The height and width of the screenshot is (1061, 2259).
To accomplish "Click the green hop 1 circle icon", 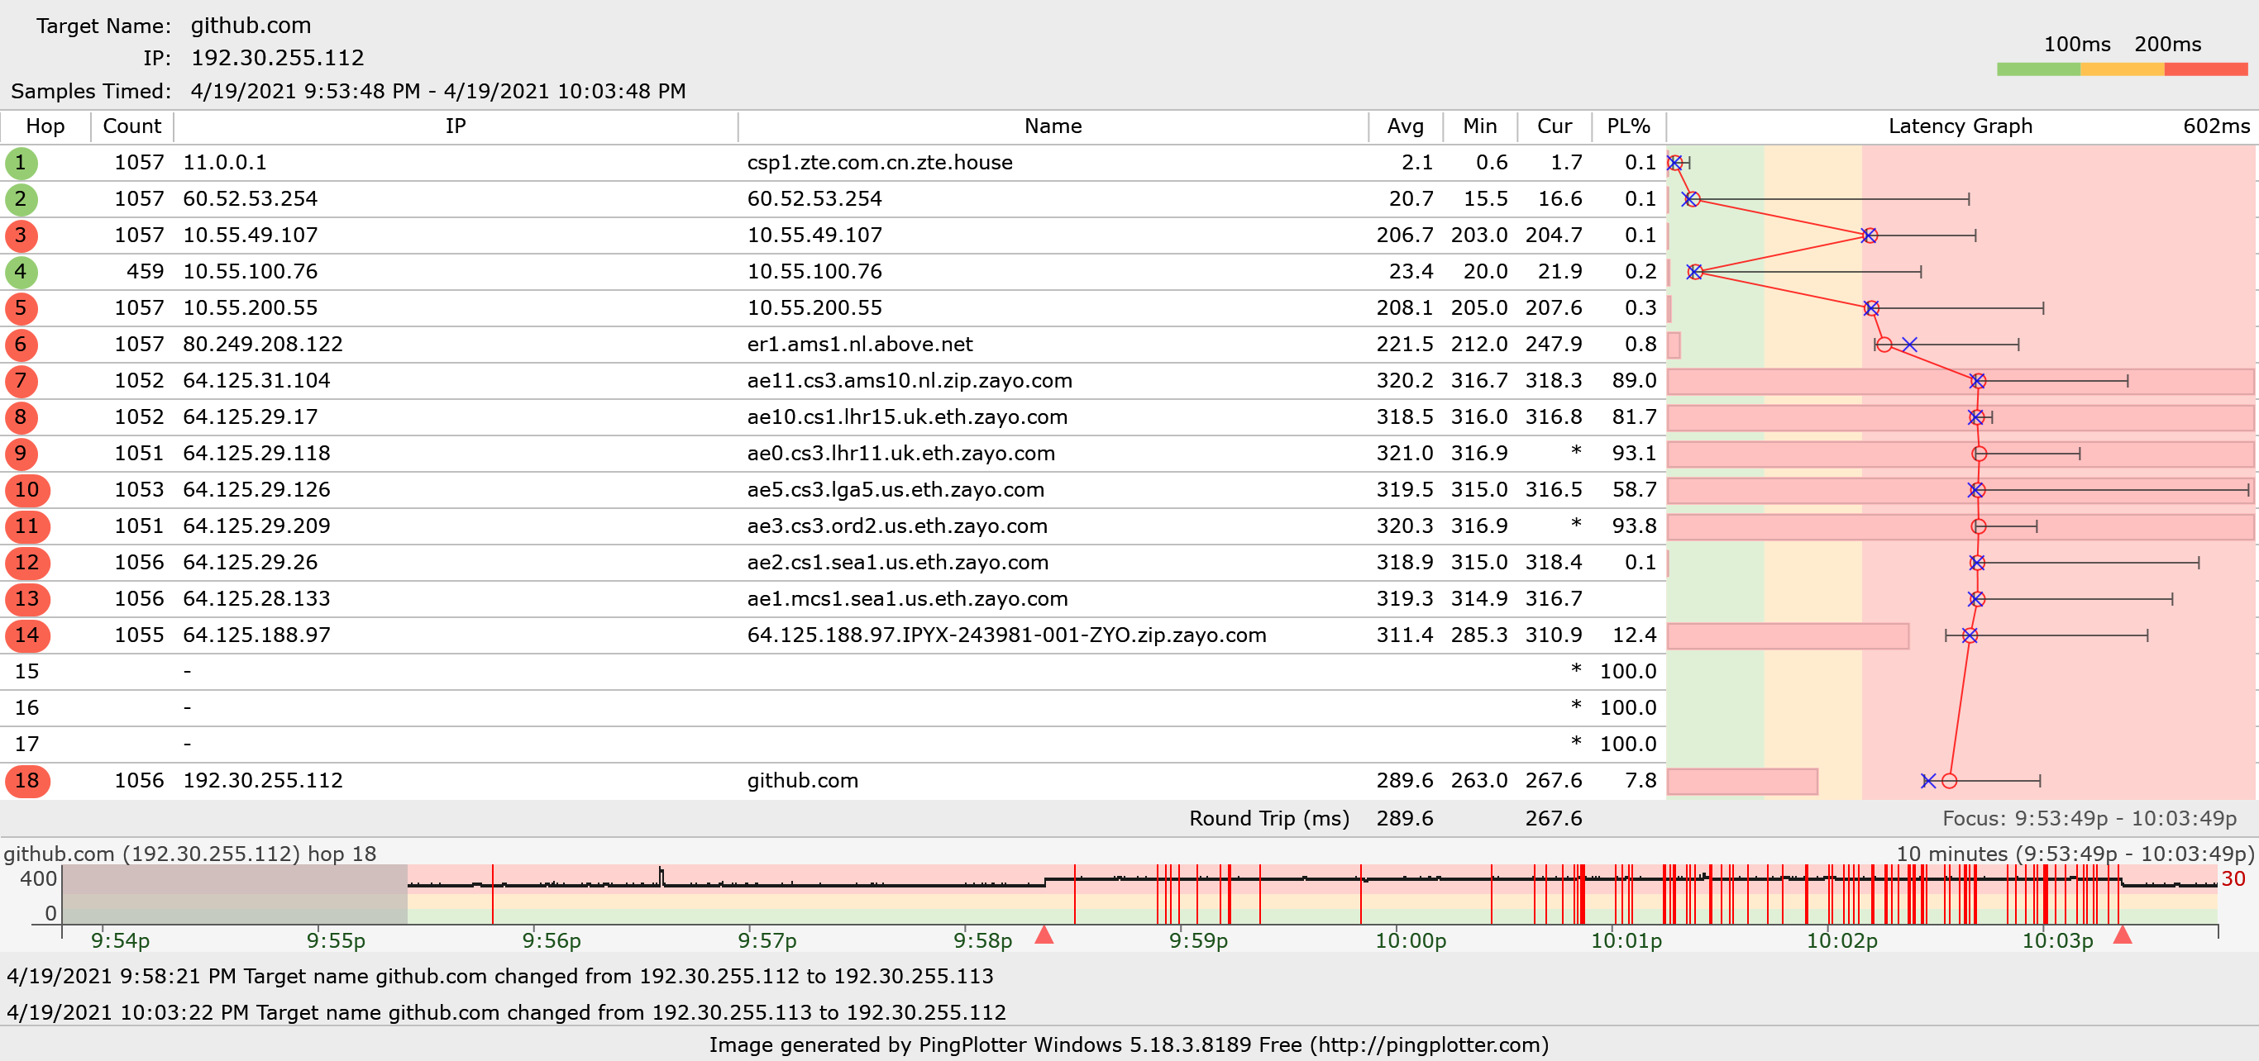I will click(21, 163).
